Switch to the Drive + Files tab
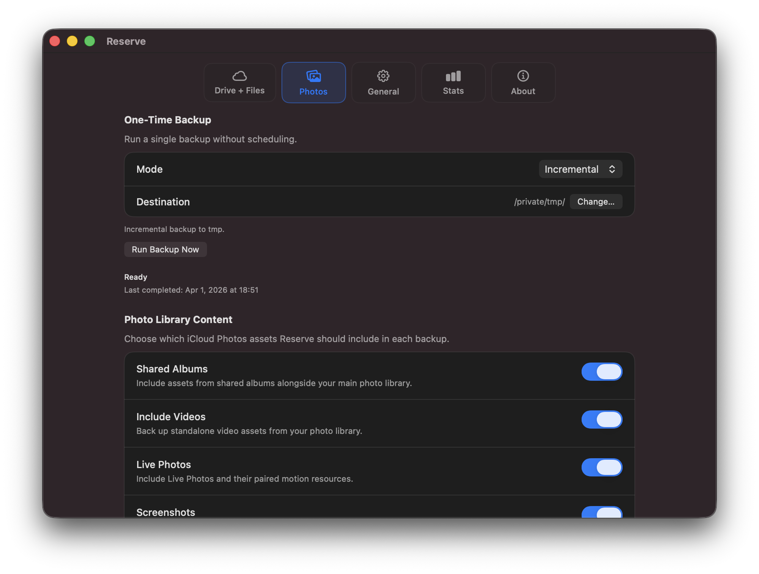The height and width of the screenshot is (574, 759). click(240, 82)
